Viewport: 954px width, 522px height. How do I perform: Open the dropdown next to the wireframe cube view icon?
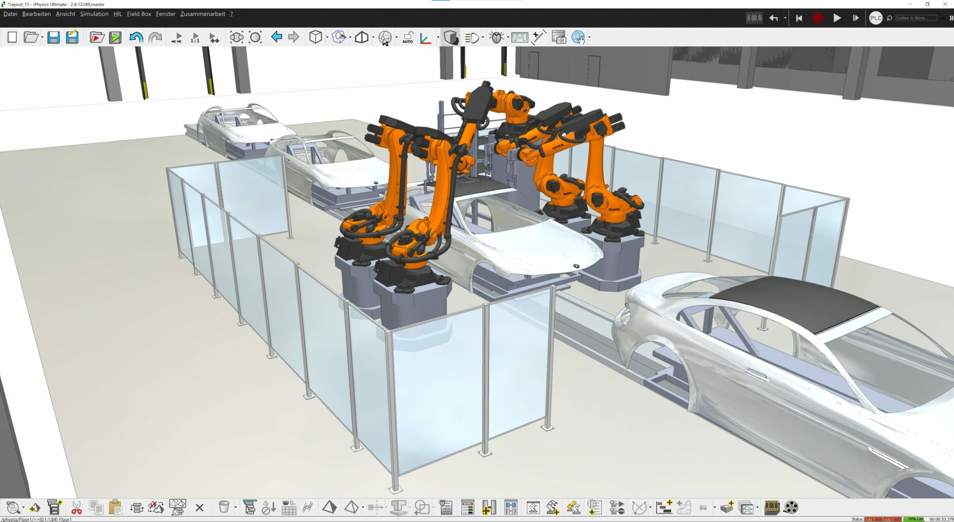pyautogui.click(x=327, y=37)
